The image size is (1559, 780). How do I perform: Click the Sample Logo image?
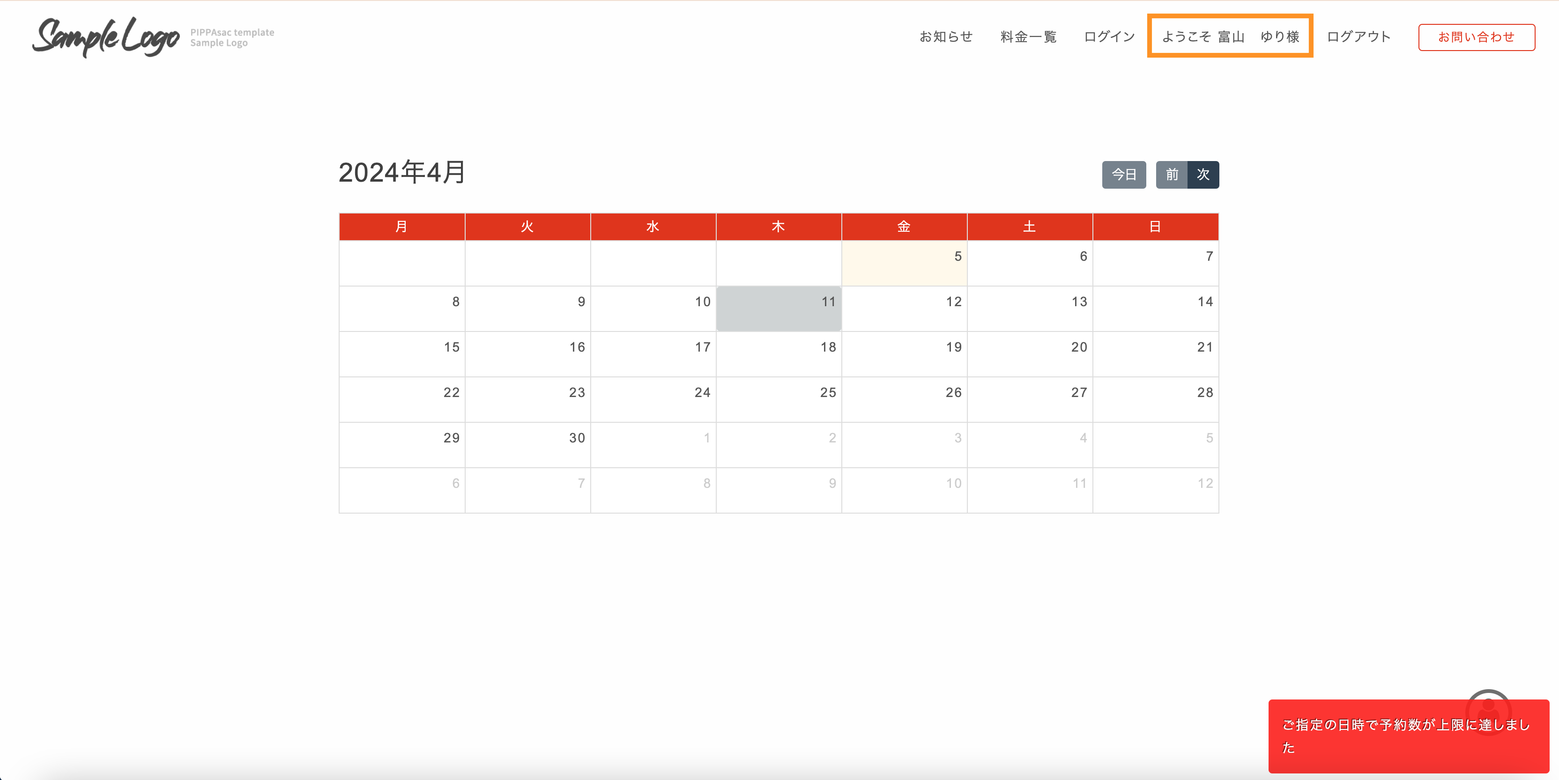[106, 37]
